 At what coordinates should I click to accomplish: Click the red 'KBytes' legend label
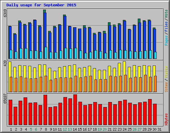click(x=166, y=119)
